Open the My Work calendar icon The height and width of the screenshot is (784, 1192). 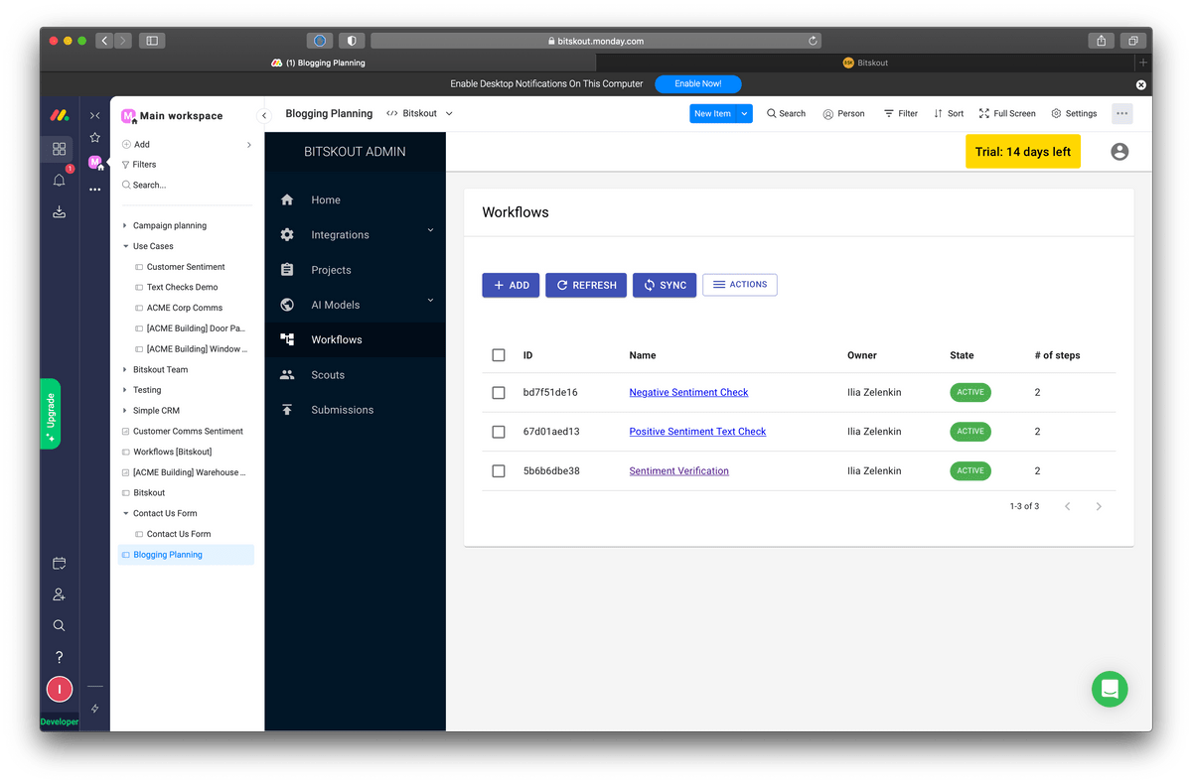click(x=60, y=563)
